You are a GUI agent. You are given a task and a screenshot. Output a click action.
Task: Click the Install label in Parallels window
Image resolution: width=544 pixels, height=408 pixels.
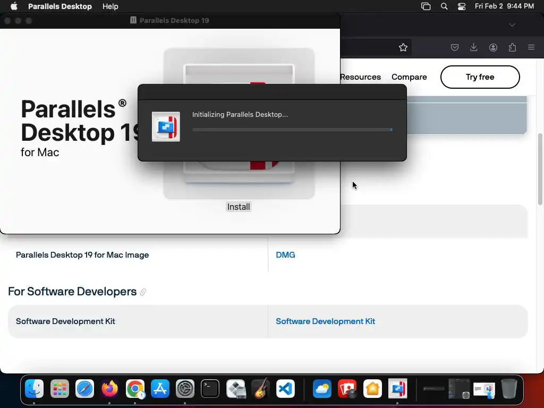[x=239, y=207]
